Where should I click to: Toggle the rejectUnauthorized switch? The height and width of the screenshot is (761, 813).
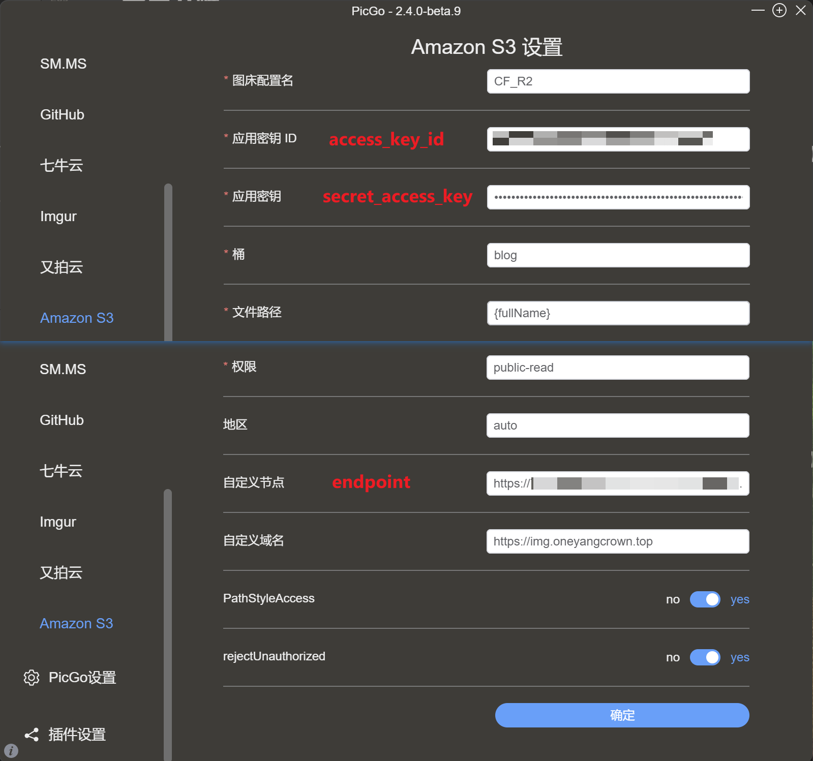coord(705,657)
